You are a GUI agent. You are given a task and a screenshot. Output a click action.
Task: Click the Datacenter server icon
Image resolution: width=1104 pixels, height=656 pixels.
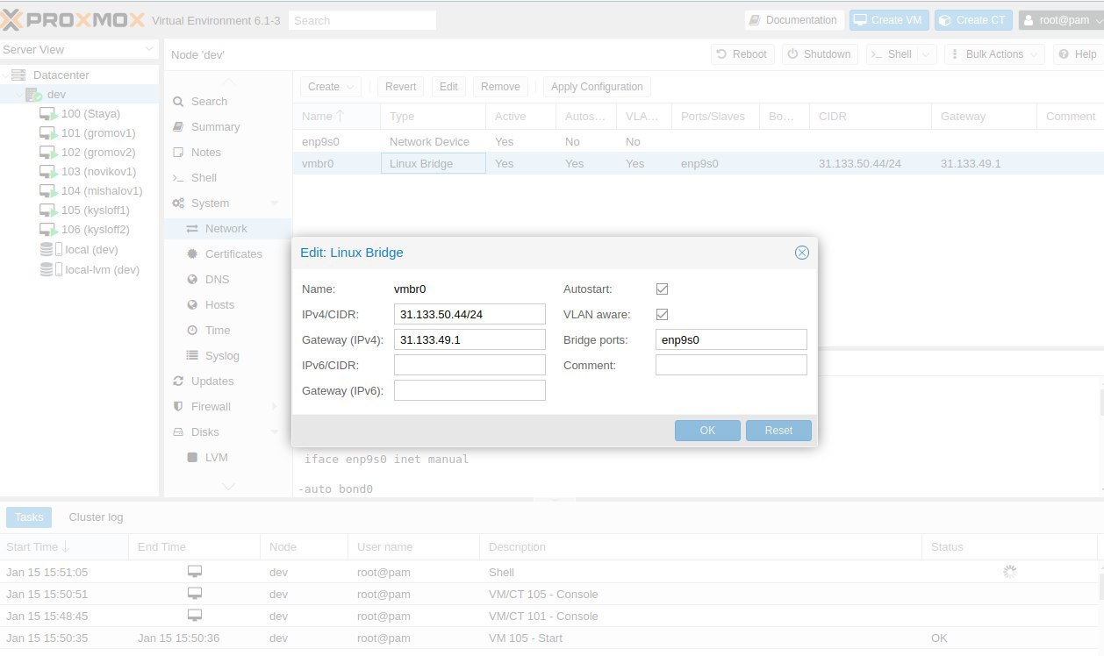[18, 75]
